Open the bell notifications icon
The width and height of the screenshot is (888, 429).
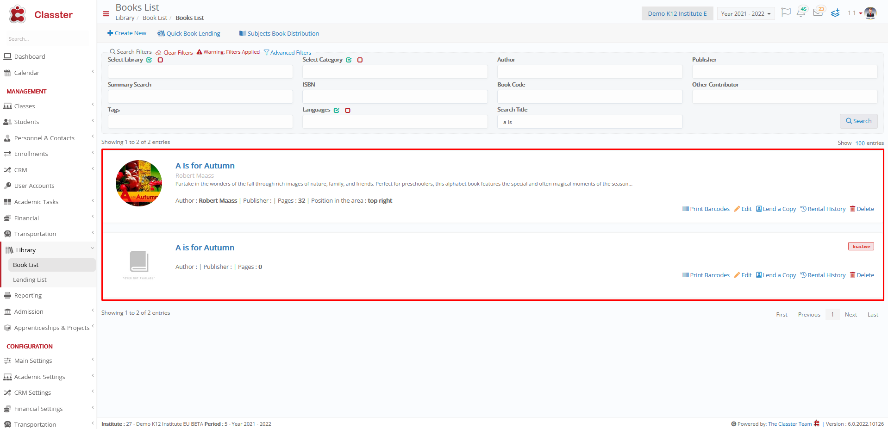click(x=801, y=12)
